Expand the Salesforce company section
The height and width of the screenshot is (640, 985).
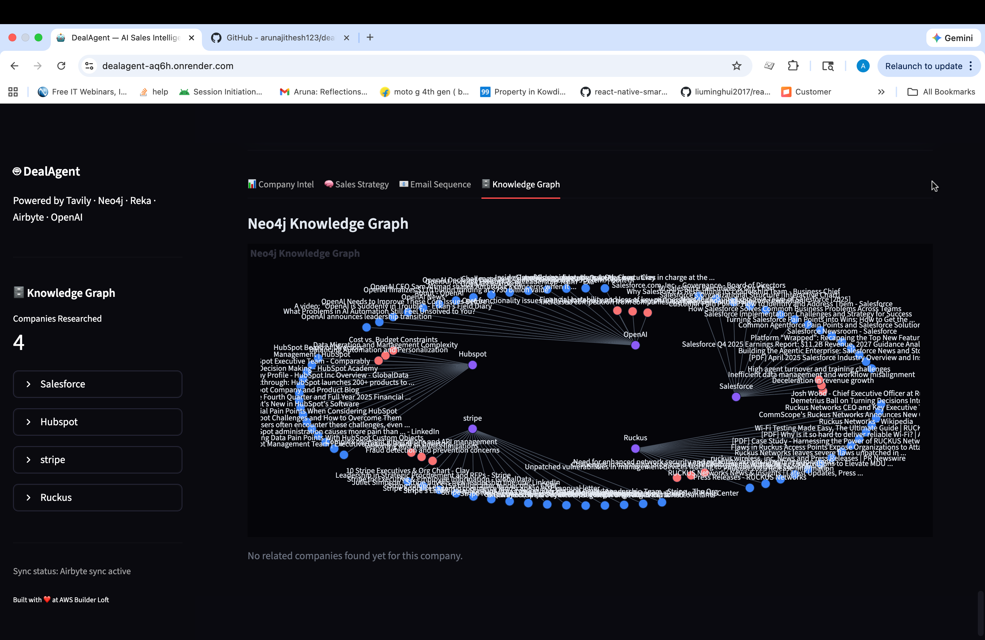98,384
